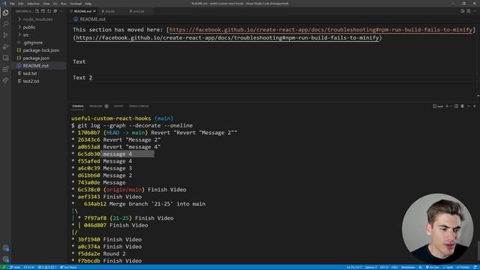Switch to the README.md editor tab
The width and height of the screenshot is (480, 270).
(x=82, y=11)
